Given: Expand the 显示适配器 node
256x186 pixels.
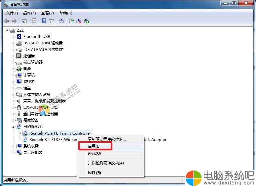Looking at the screenshot, I should 14,153.
